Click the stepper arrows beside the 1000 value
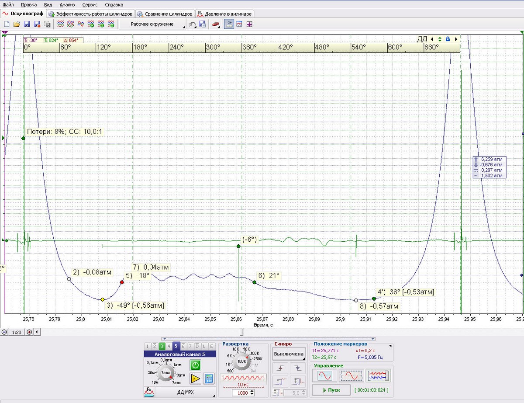Viewport: 524px width, 403px height. pos(252,393)
